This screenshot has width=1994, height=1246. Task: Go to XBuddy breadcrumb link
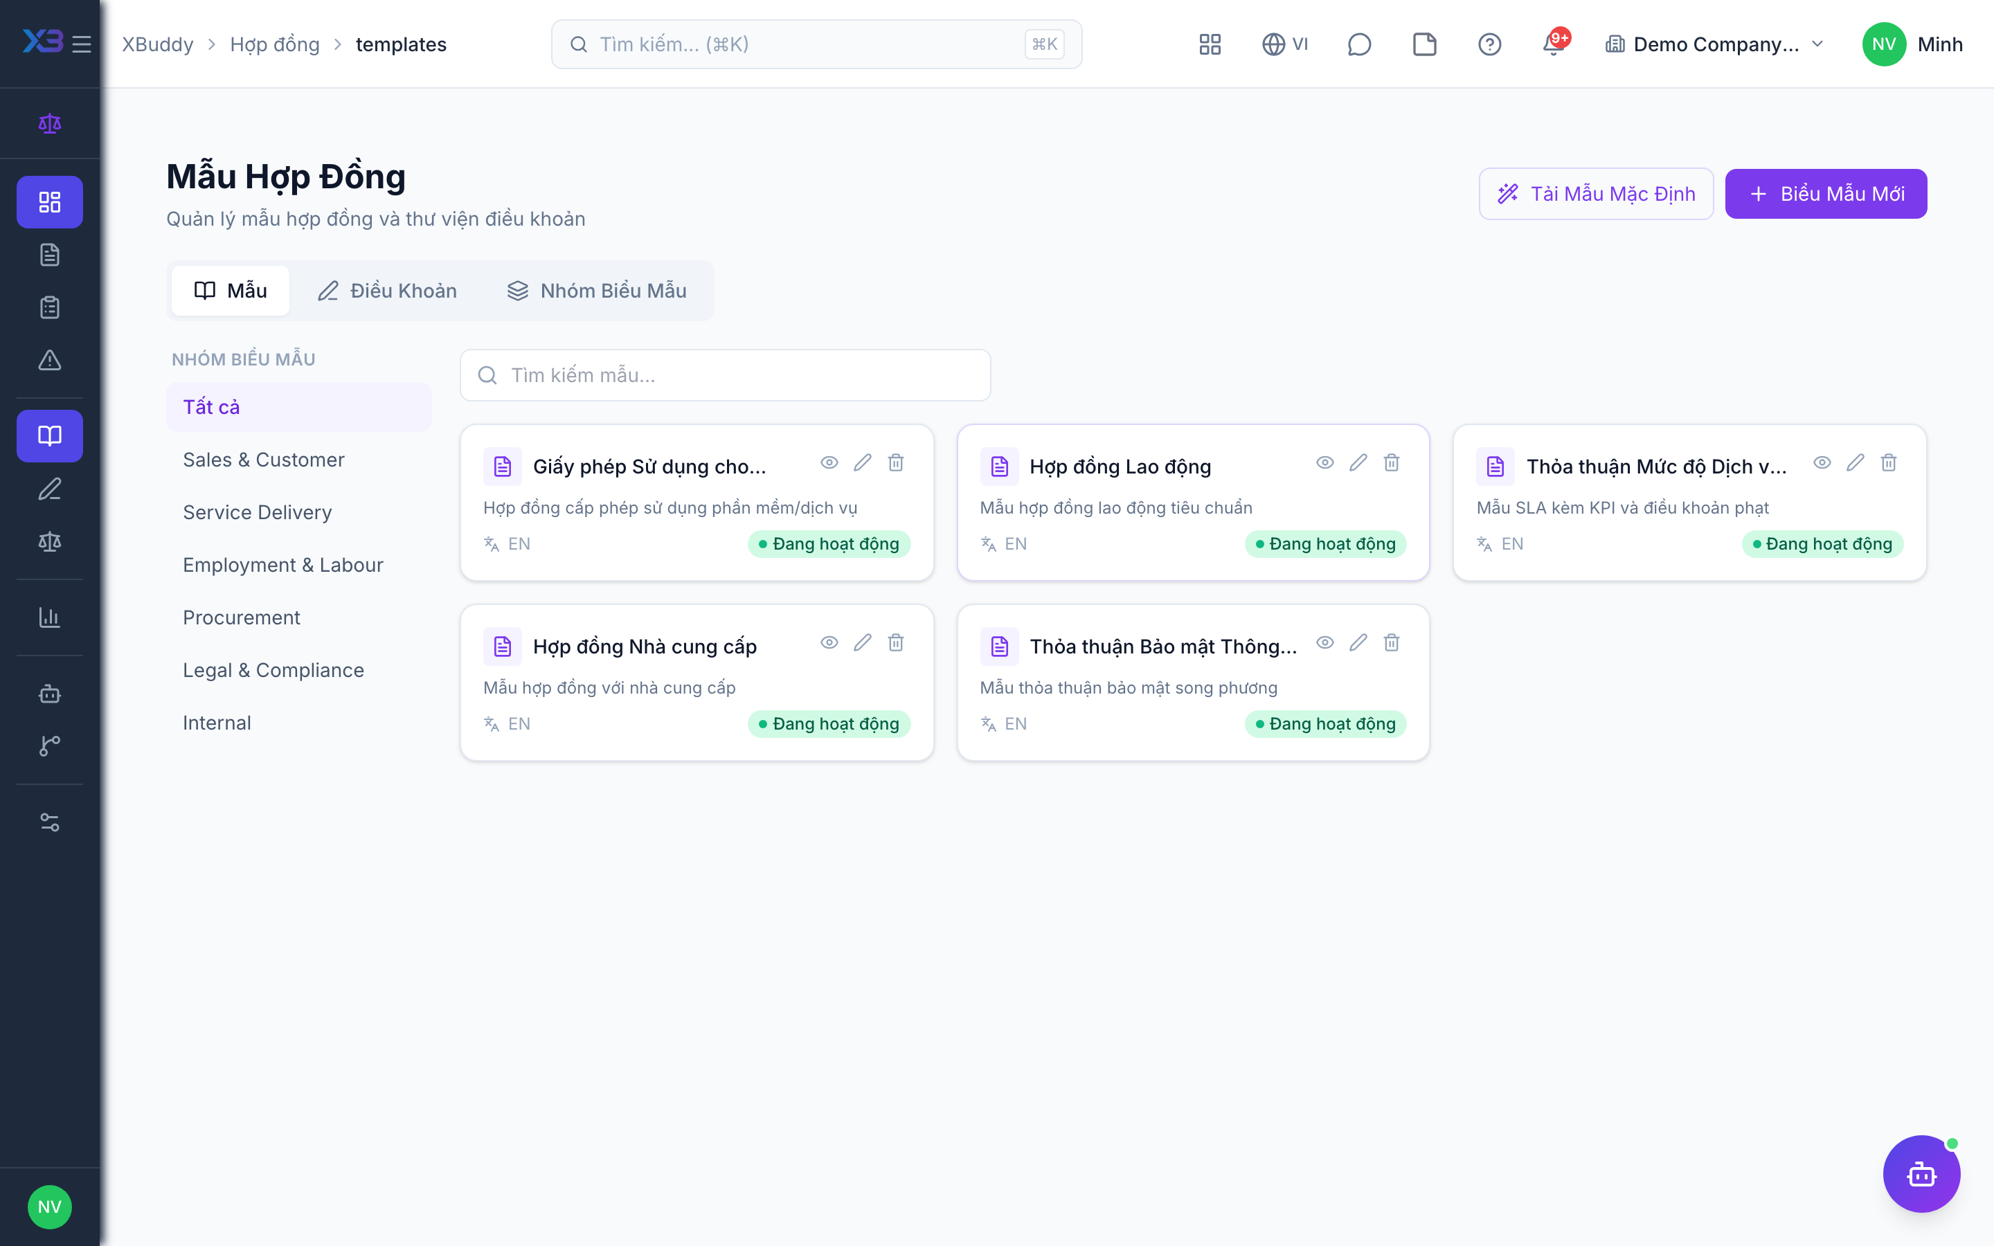click(157, 44)
